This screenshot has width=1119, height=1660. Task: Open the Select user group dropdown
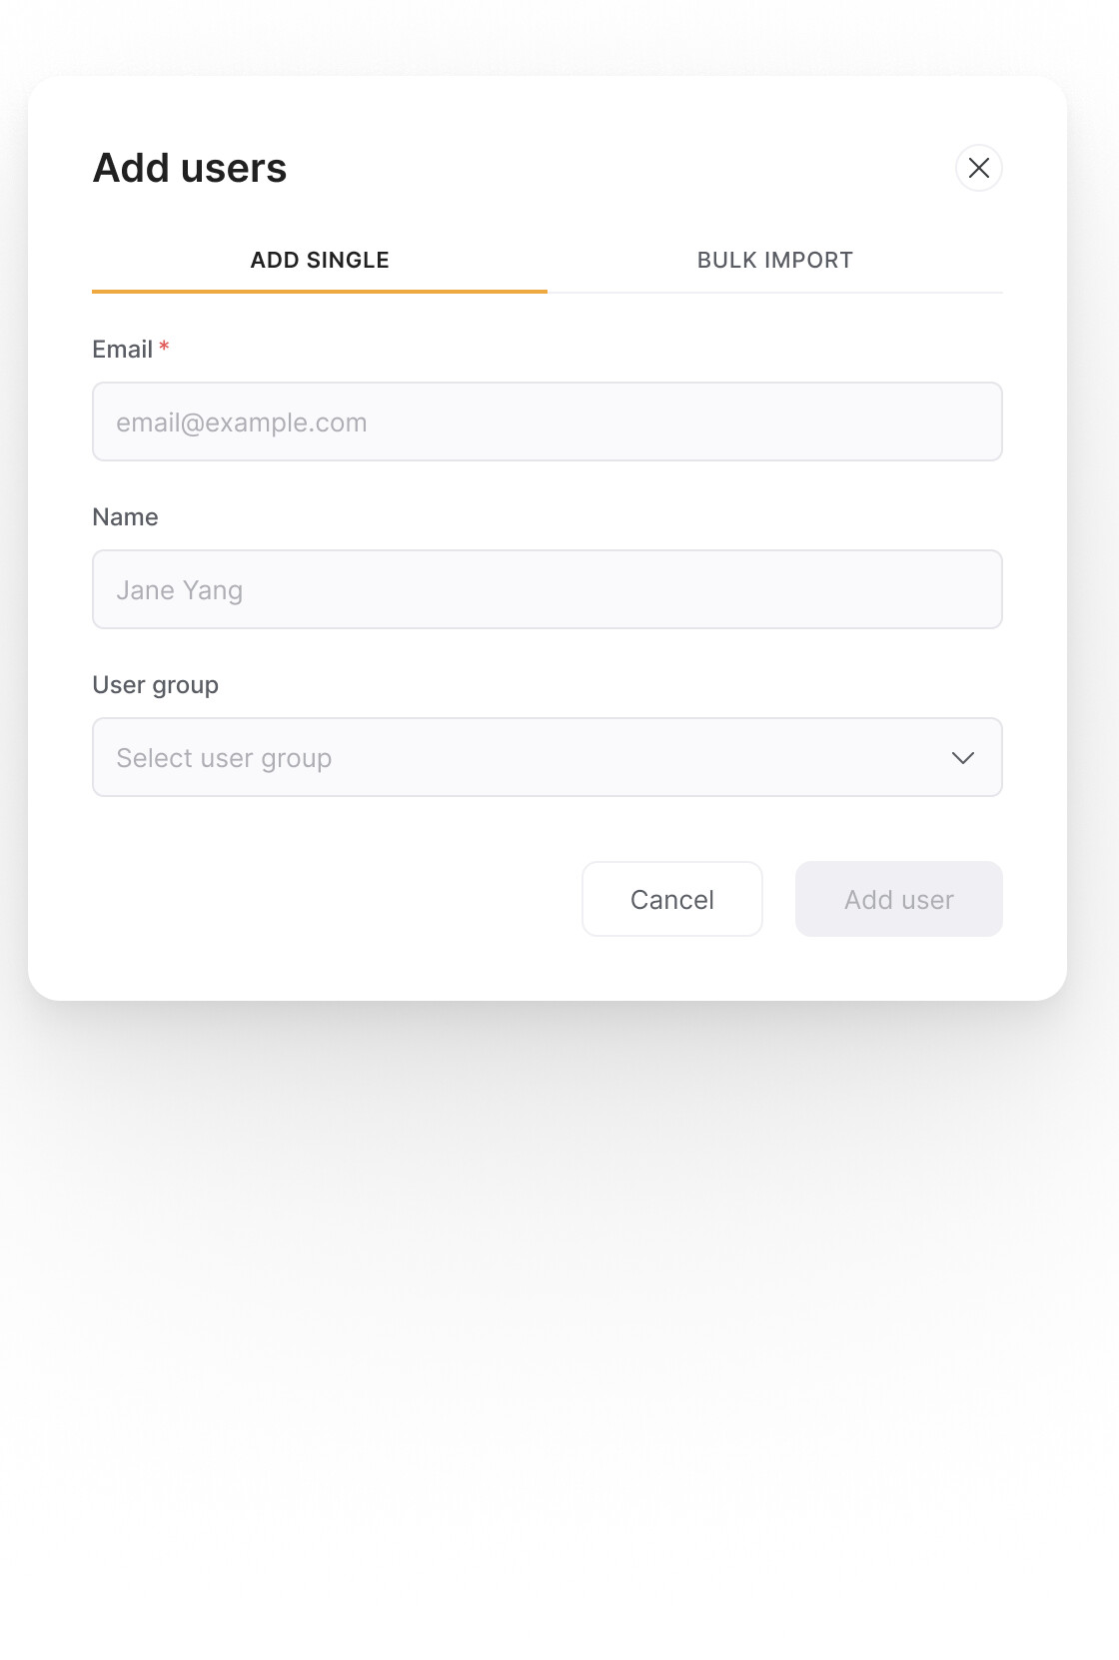click(548, 757)
